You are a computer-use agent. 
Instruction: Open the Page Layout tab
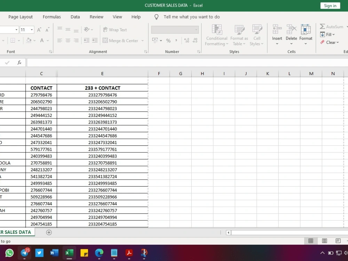tap(21, 17)
